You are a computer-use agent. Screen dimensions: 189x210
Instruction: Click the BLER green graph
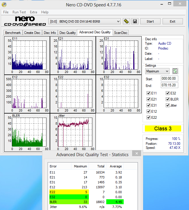click(27, 133)
